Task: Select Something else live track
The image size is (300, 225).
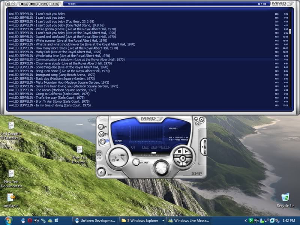Action: (x=148, y=67)
